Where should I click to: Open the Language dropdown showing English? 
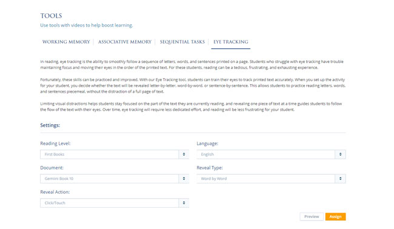pos(271,154)
